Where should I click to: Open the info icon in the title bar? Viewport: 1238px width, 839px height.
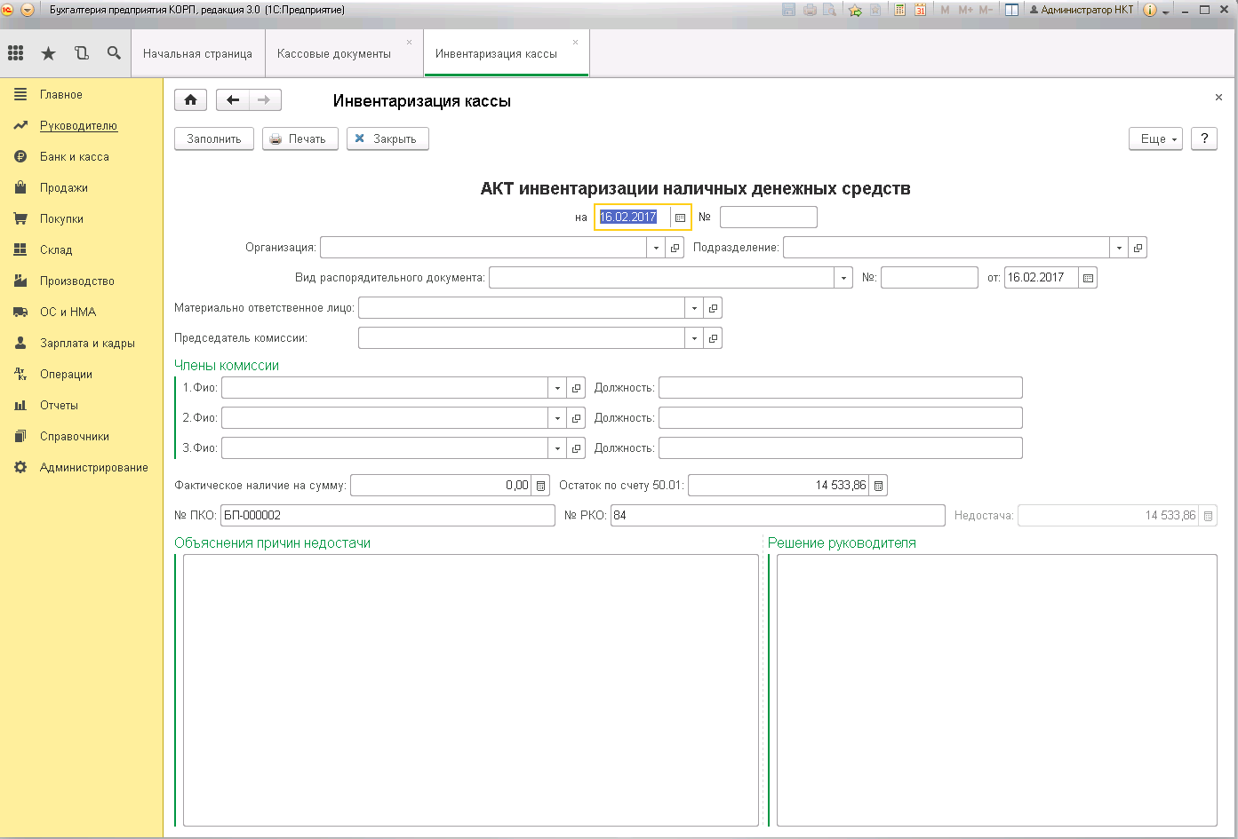[x=1149, y=10]
